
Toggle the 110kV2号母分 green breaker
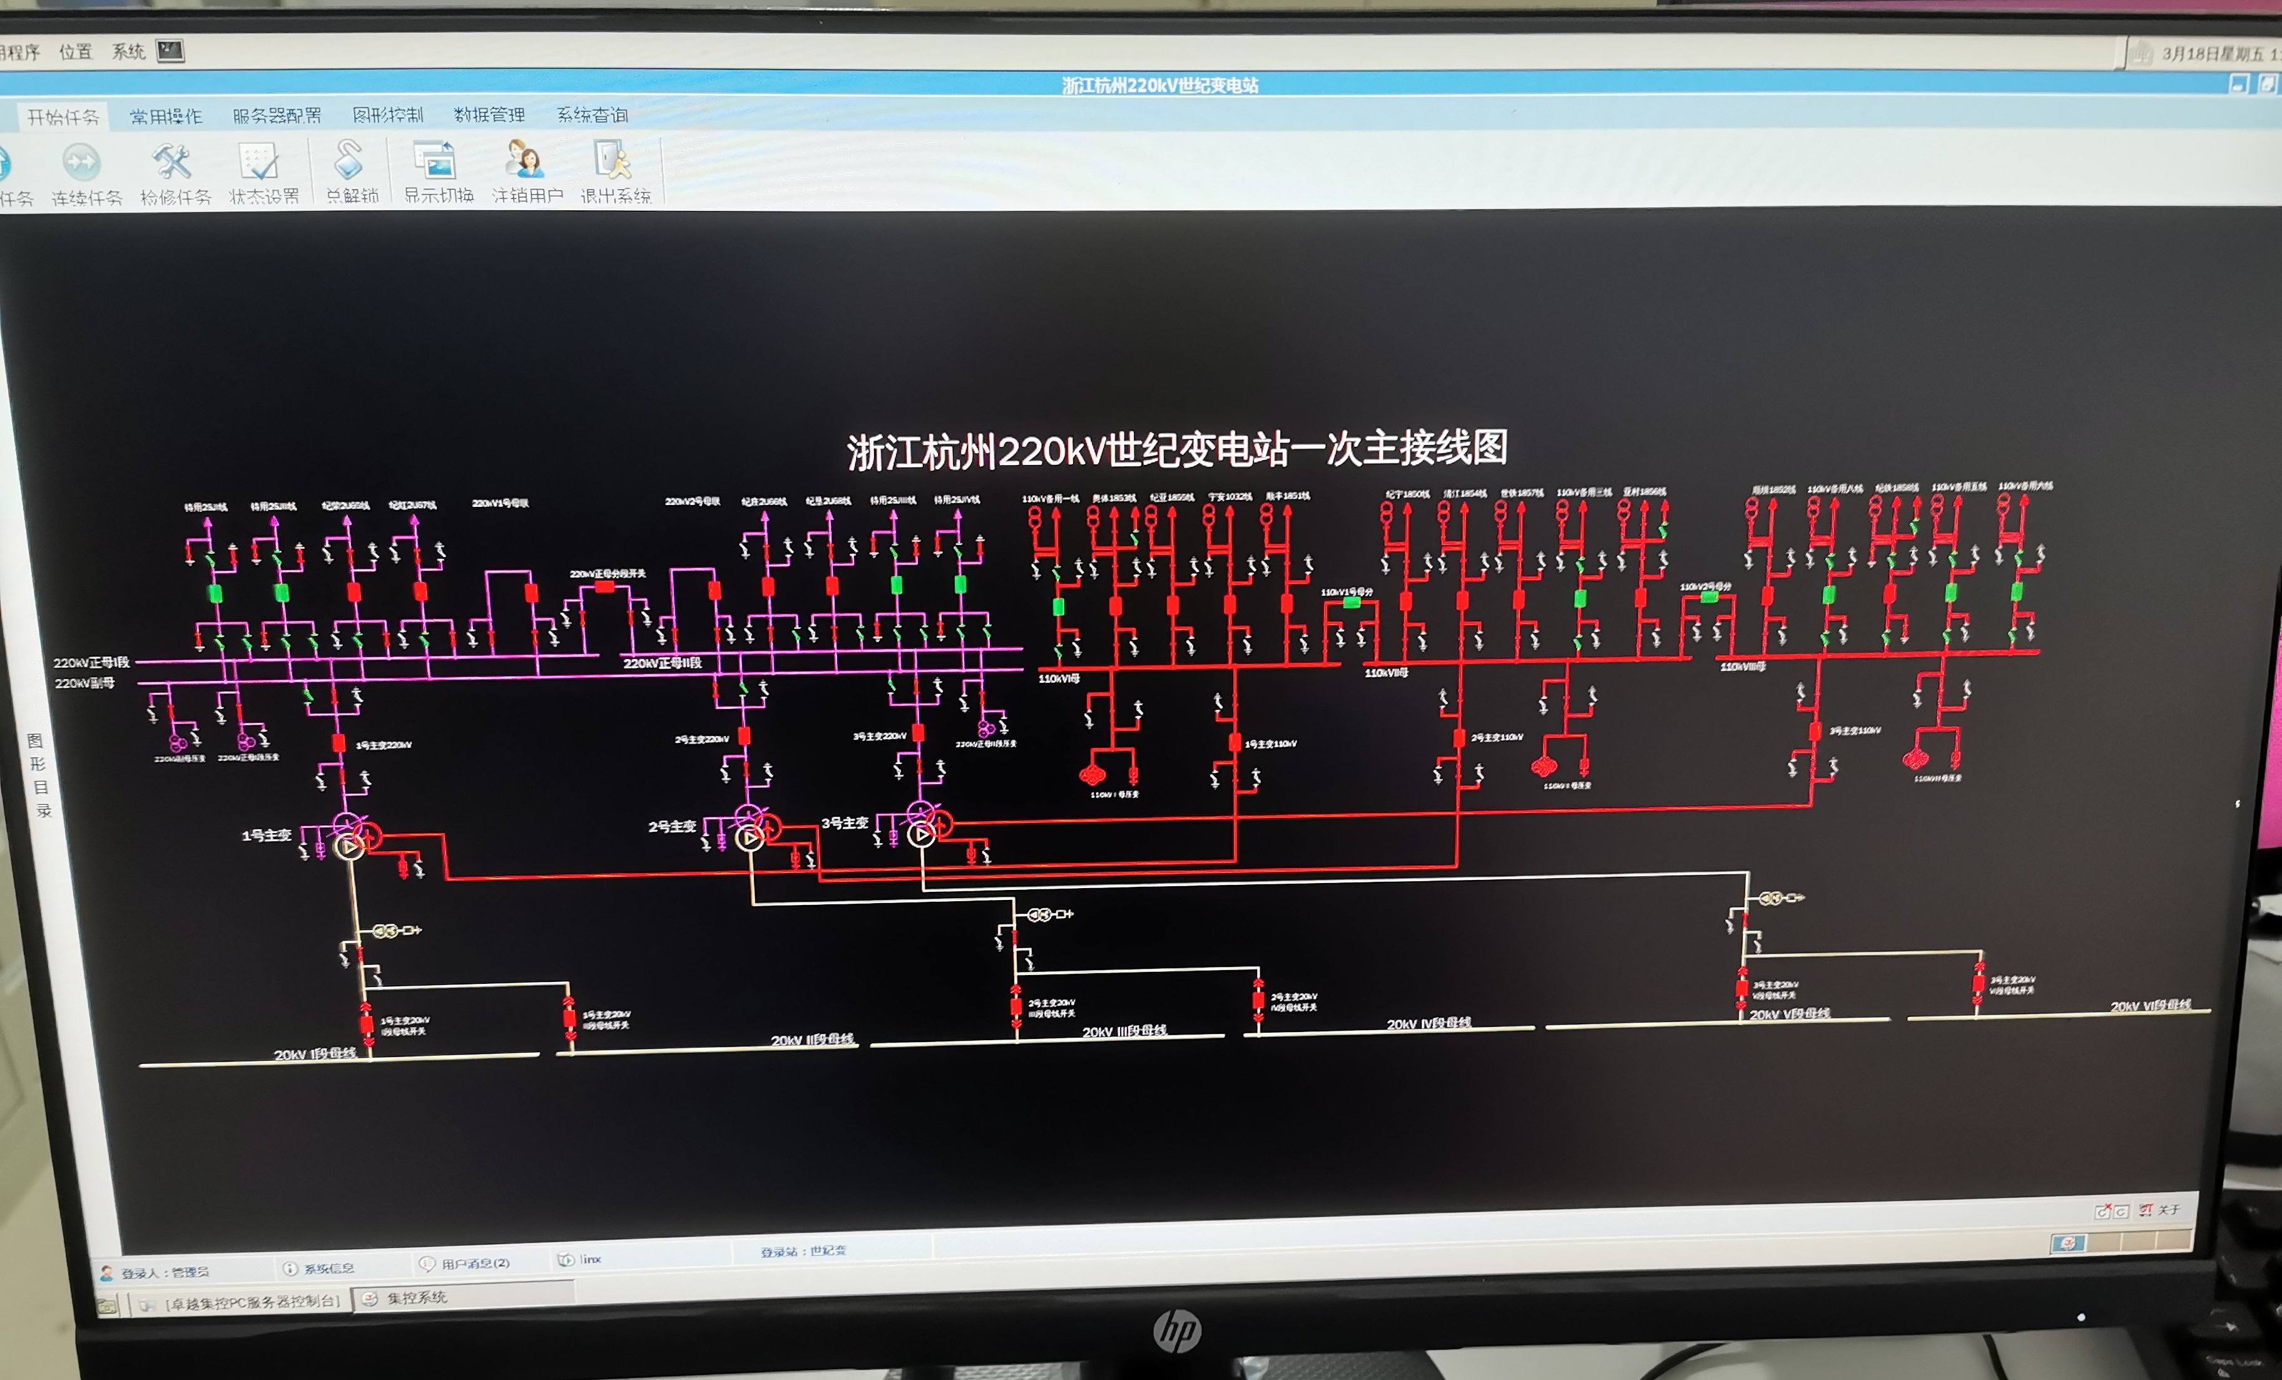click(1709, 598)
